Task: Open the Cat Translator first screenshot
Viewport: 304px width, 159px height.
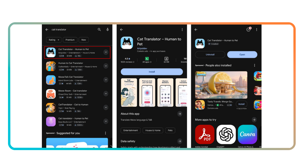Action: (129, 93)
